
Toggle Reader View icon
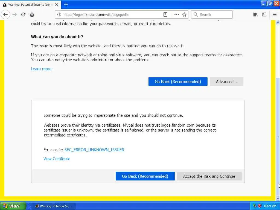(165, 14)
